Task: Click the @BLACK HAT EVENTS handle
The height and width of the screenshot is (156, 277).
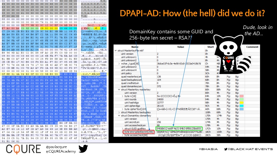Action: pos(250,149)
